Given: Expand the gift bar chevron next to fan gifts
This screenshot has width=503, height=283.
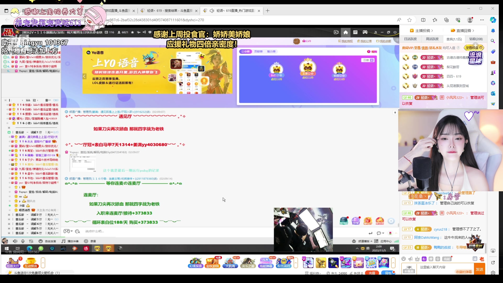Looking at the screenshot, I should tap(393, 263).
